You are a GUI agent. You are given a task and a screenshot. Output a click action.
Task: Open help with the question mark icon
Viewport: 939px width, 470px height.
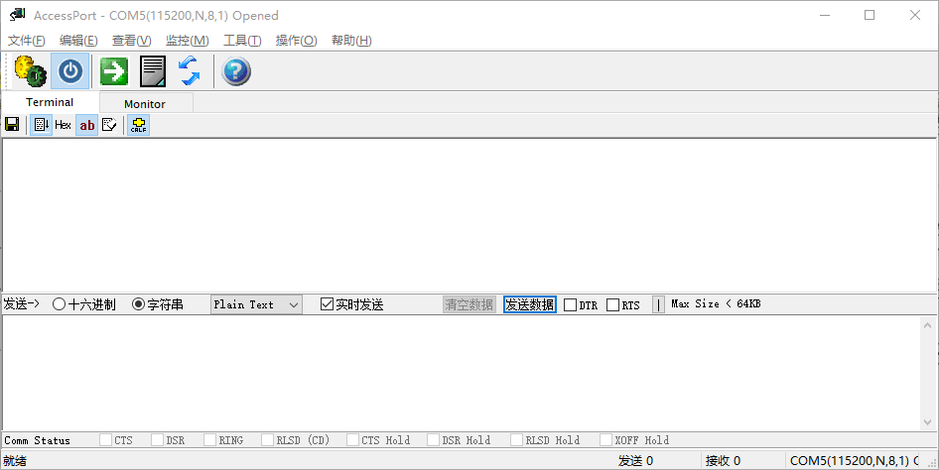pyautogui.click(x=236, y=71)
